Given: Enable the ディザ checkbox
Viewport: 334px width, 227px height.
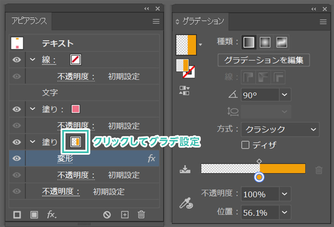Looking at the screenshot, I should 245,145.
